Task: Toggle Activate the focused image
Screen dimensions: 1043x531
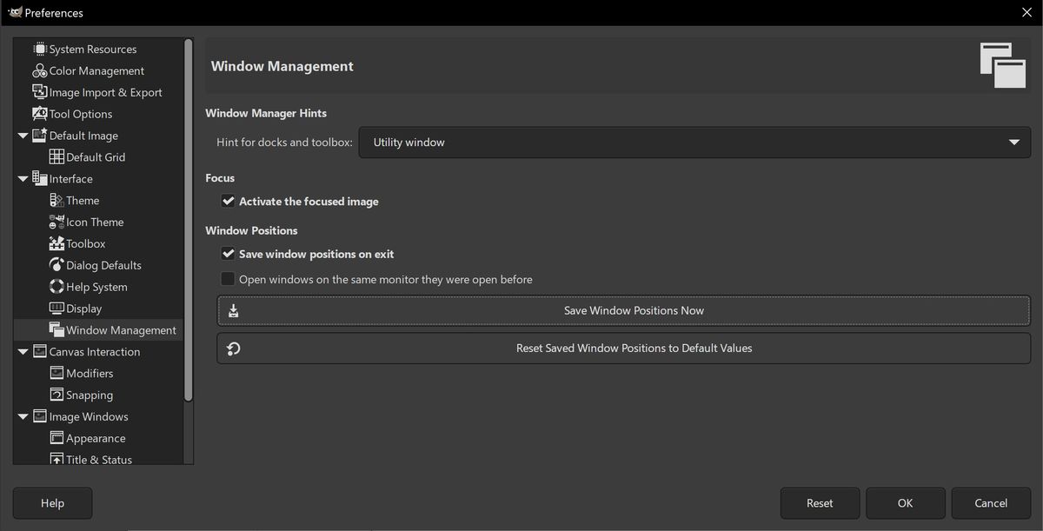Action: pyautogui.click(x=228, y=202)
